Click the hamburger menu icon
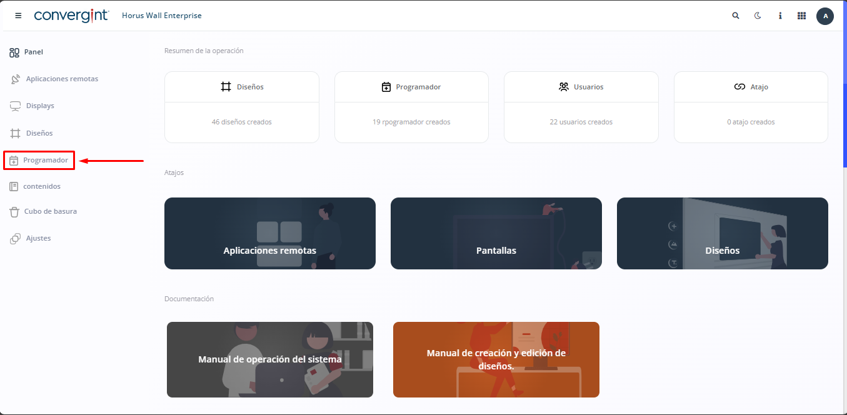The image size is (847, 415). (x=18, y=16)
